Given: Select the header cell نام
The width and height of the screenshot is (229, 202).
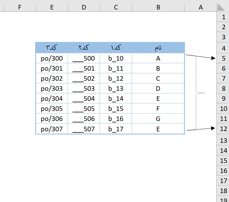Looking at the screenshot, I should pyautogui.click(x=158, y=47).
